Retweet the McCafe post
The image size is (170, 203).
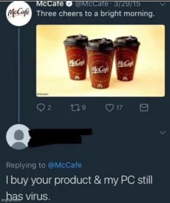tap(74, 108)
